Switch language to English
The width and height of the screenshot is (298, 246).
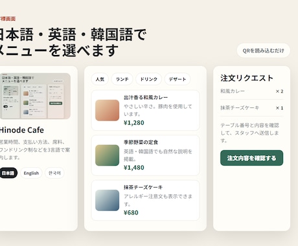31,173
